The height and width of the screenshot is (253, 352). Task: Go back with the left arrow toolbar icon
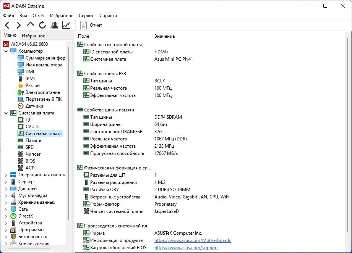tap(7, 25)
